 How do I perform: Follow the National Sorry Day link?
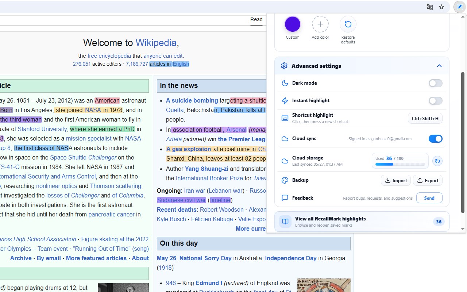click(205, 258)
